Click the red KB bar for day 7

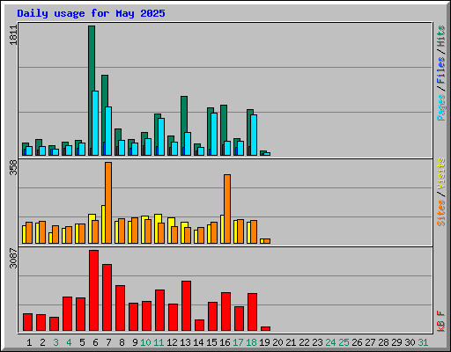pos(107,297)
